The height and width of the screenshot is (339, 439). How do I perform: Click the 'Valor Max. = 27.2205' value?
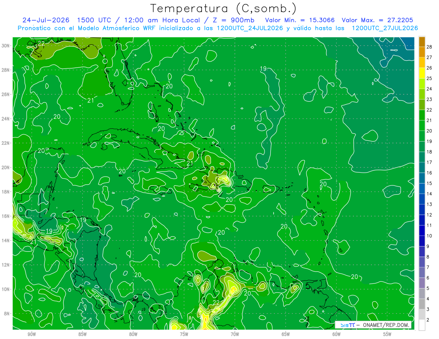point(378,20)
